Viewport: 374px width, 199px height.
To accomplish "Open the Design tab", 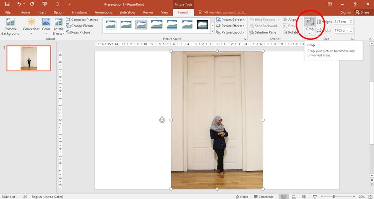I will point(58,12).
